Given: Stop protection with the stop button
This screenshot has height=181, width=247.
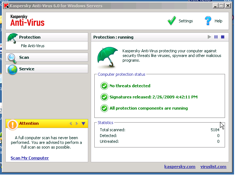Looking at the screenshot, I should coord(223,37).
